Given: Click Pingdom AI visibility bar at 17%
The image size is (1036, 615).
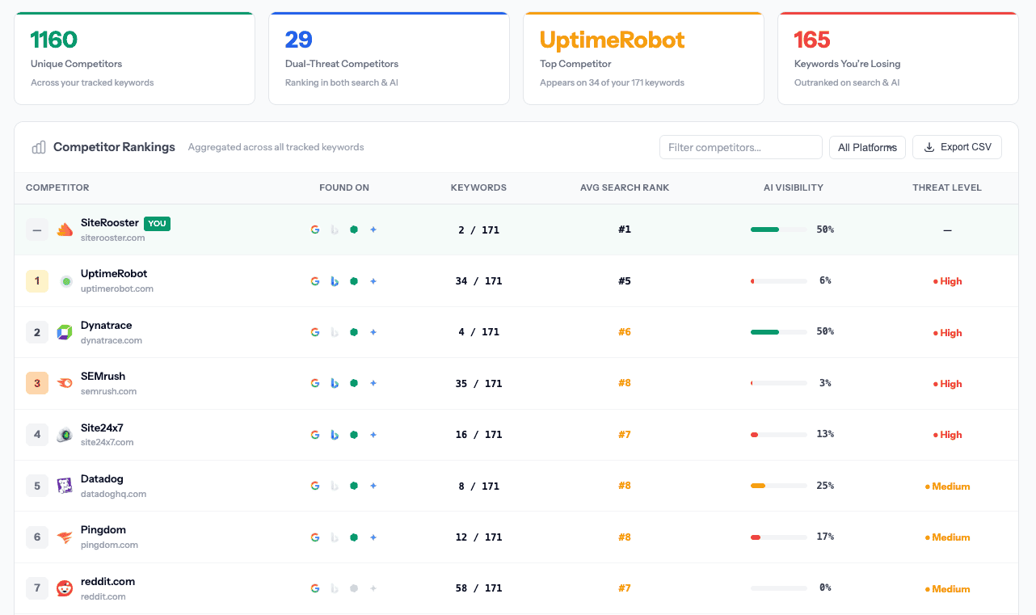Looking at the screenshot, I should pos(779,537).
